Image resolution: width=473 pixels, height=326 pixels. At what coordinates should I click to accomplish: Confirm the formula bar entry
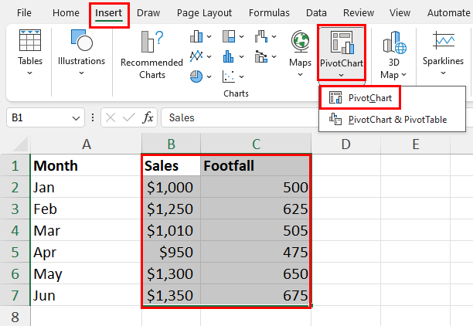coord(129,117)
